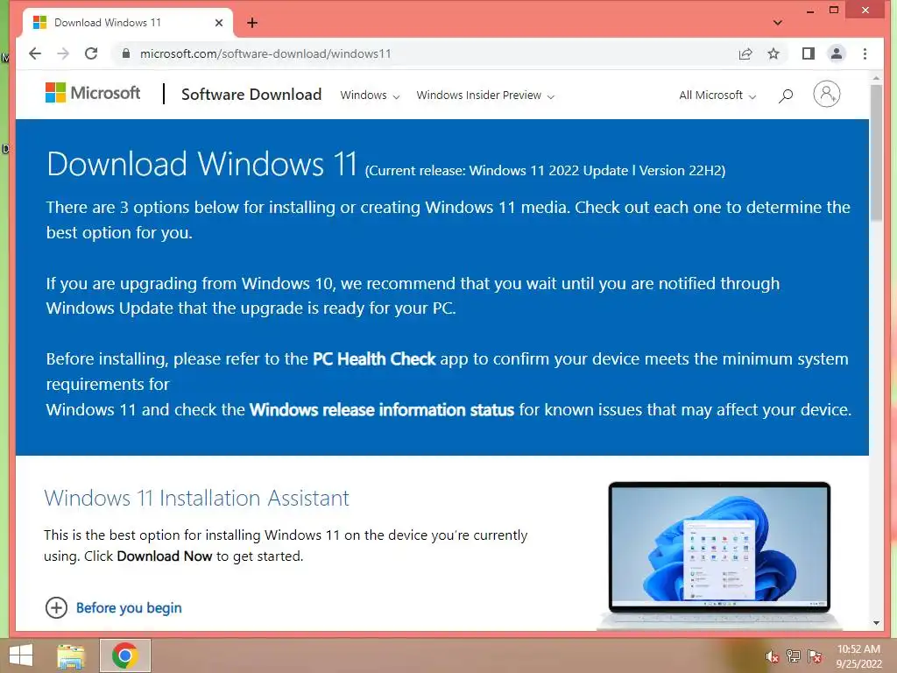Open Chrome profile avatar
This screenshot has width=897, height=673.
point(837,53)
